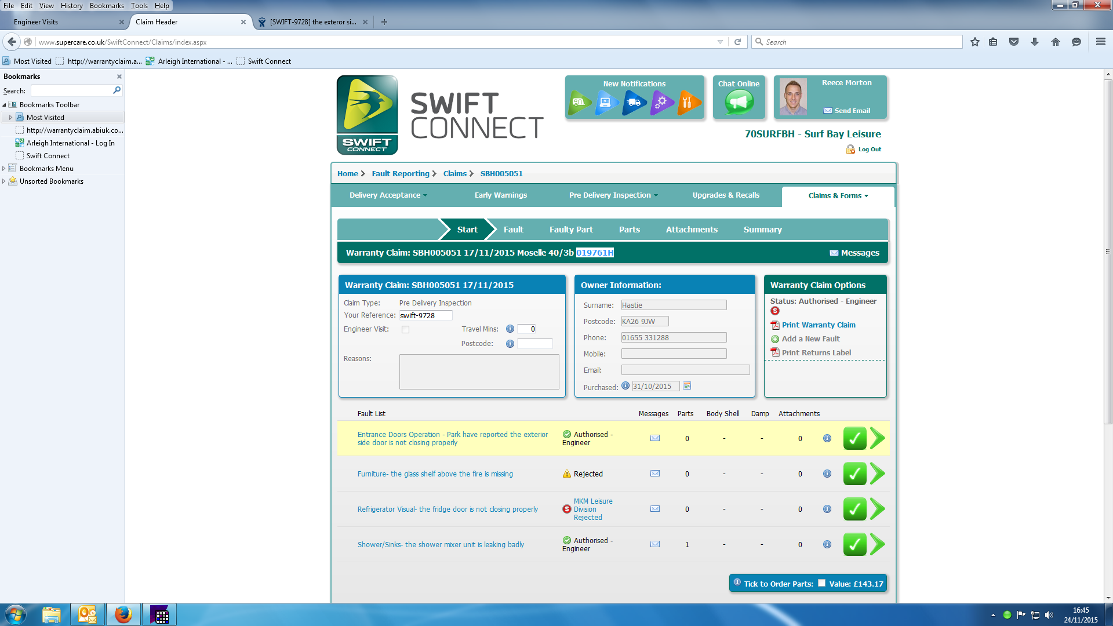Screen dimensions: 1113x626
Task: Click the green caravan notification icon
Action: 579,103
